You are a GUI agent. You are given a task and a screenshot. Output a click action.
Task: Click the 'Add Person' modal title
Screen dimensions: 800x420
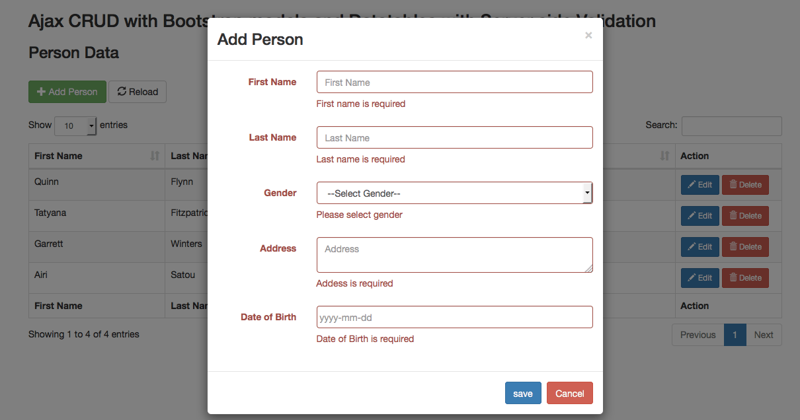(260, 40)
